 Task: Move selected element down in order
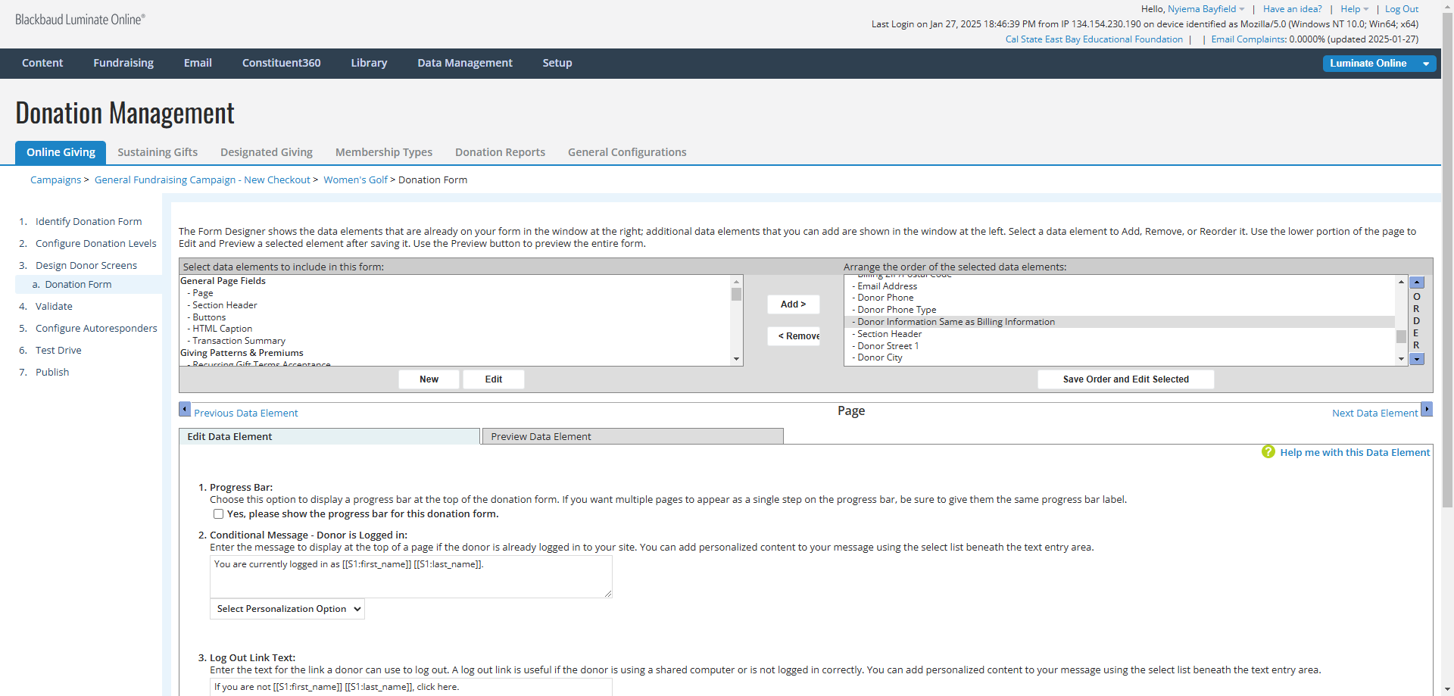[1417, 359]
